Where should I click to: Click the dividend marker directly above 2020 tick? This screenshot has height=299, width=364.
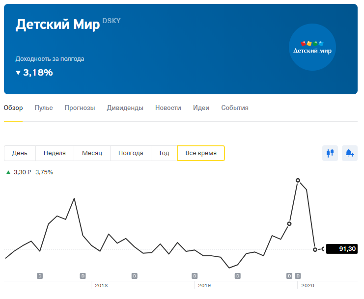(x=298, y=276)
